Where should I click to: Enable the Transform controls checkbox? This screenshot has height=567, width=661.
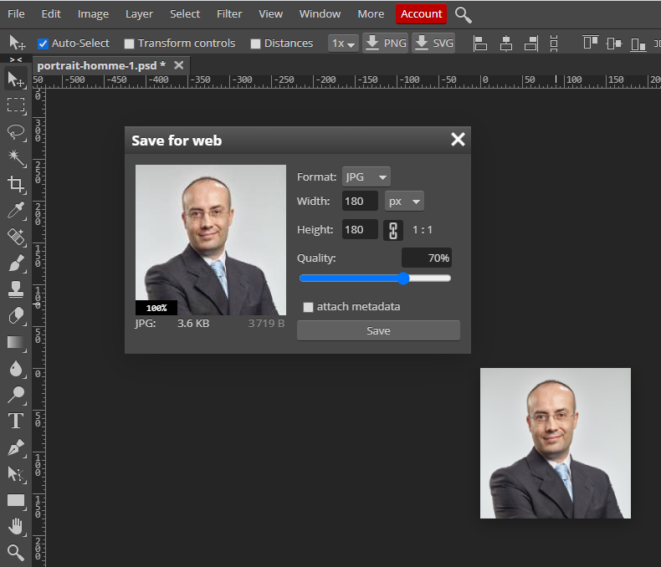[129, 43]
